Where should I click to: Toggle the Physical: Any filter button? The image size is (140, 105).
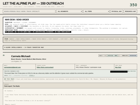(x=117, y=11)
